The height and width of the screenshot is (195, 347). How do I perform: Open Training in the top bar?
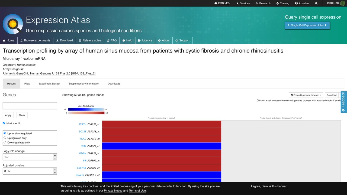[283, 3]
